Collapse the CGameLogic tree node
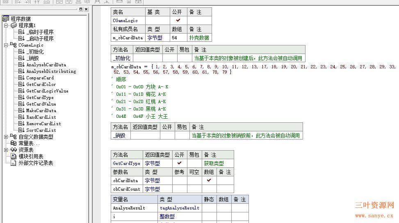399x223 pixels. (6, 45)
